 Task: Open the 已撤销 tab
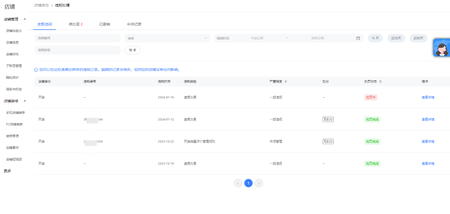[105, 24]
